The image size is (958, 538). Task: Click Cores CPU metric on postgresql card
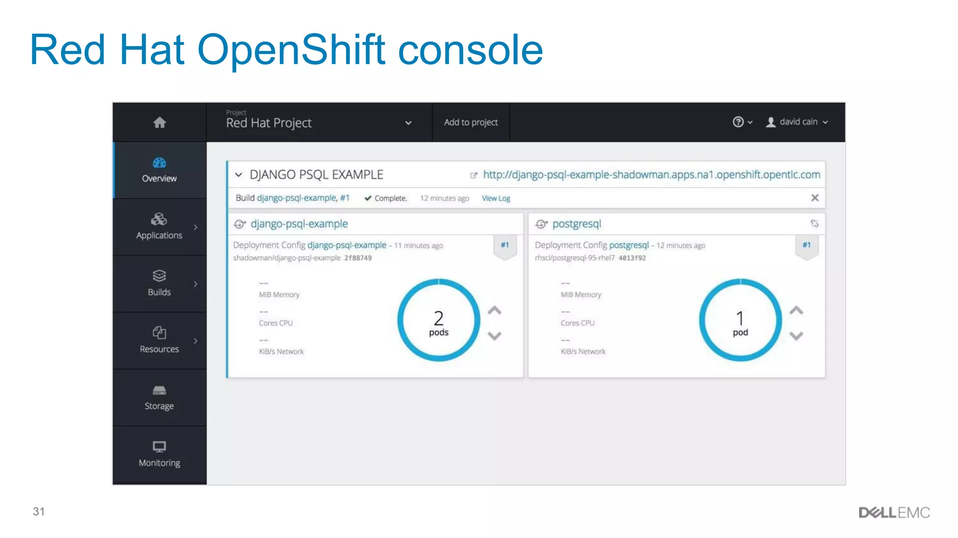pos(578,323)
